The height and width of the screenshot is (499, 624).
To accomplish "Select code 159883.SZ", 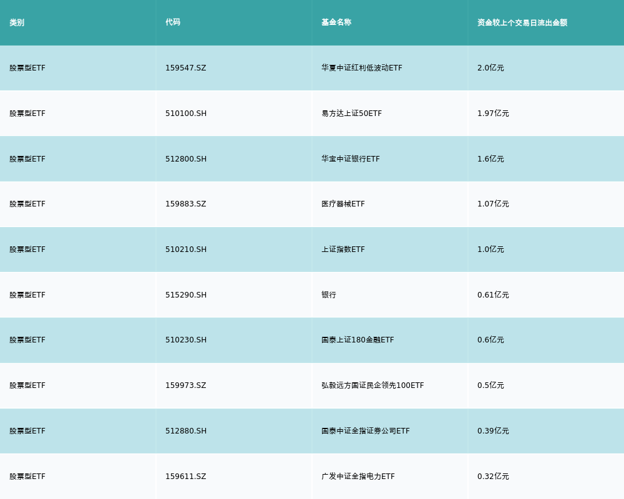I will pos(185,204).
